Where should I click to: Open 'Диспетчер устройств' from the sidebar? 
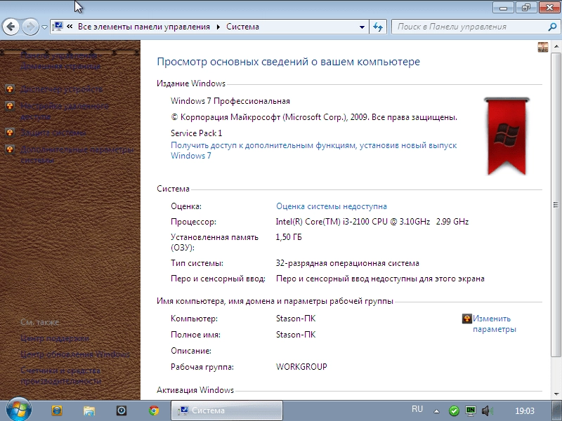click(x=61, y=89)
